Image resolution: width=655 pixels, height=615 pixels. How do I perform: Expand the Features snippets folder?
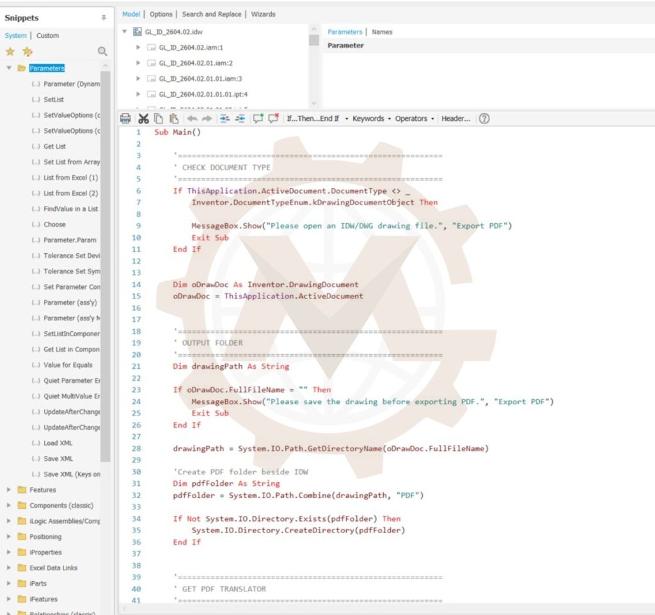click(x=9, y=490)
